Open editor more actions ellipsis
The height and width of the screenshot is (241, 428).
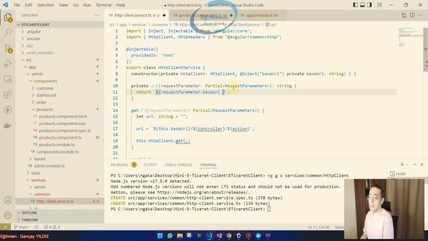click(x=421, y=15)
